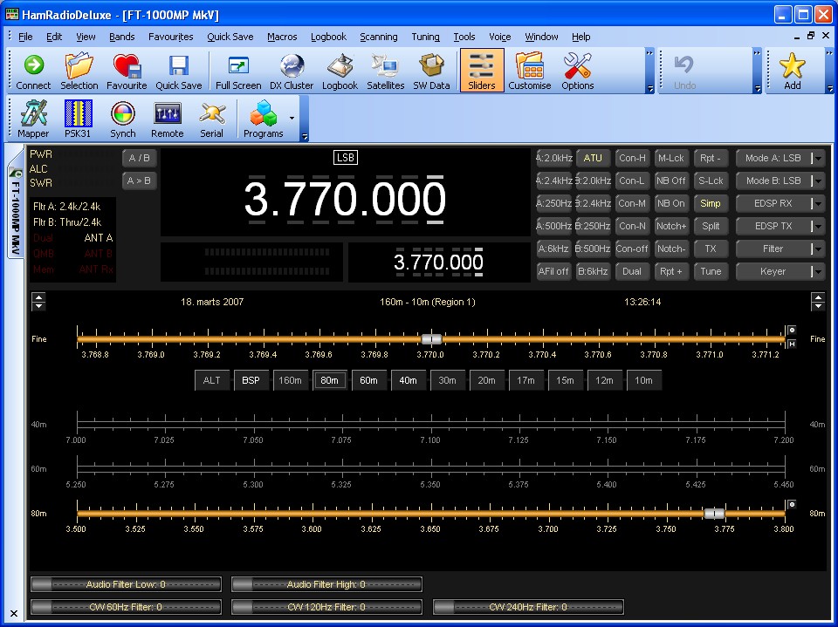Viewport: 838px width, 627px height.
Task: Toggle the M-Lck button
Action: click(670, 158)
